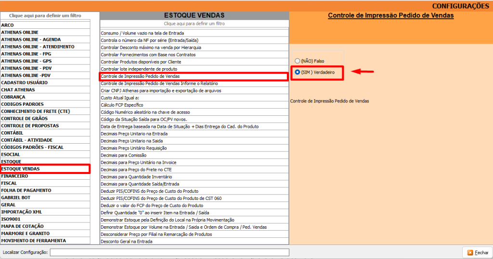493x259 pixels.
Task: Select Decimais Preço Unitário Requisição
Action: pos(195,148)
